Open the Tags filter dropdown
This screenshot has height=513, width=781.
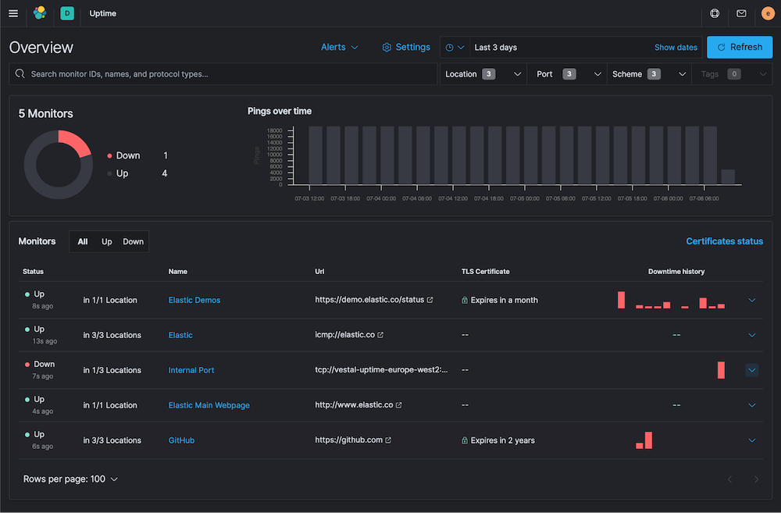[x=733, y=73]
